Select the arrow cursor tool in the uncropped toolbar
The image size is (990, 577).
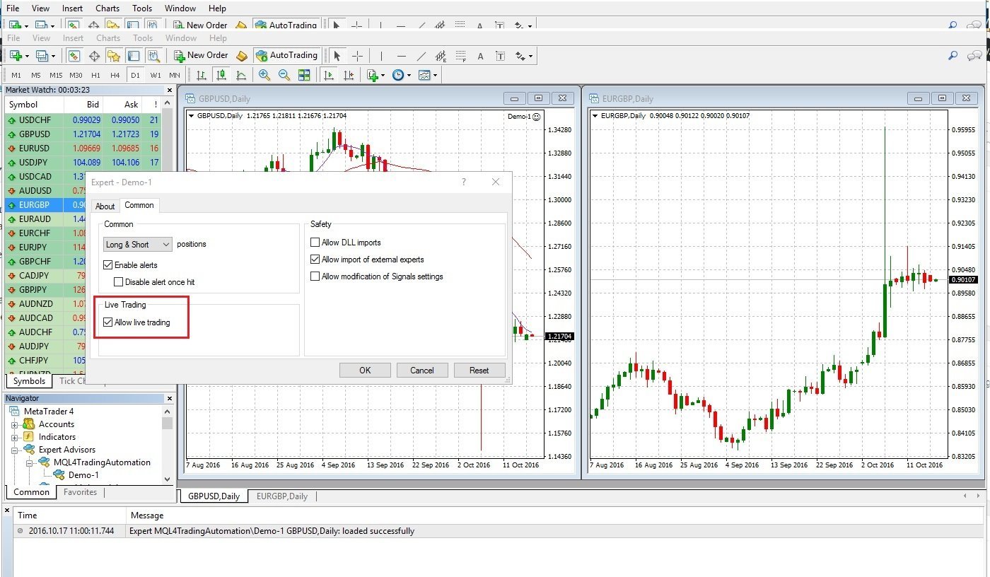click(x=337, y=55)
